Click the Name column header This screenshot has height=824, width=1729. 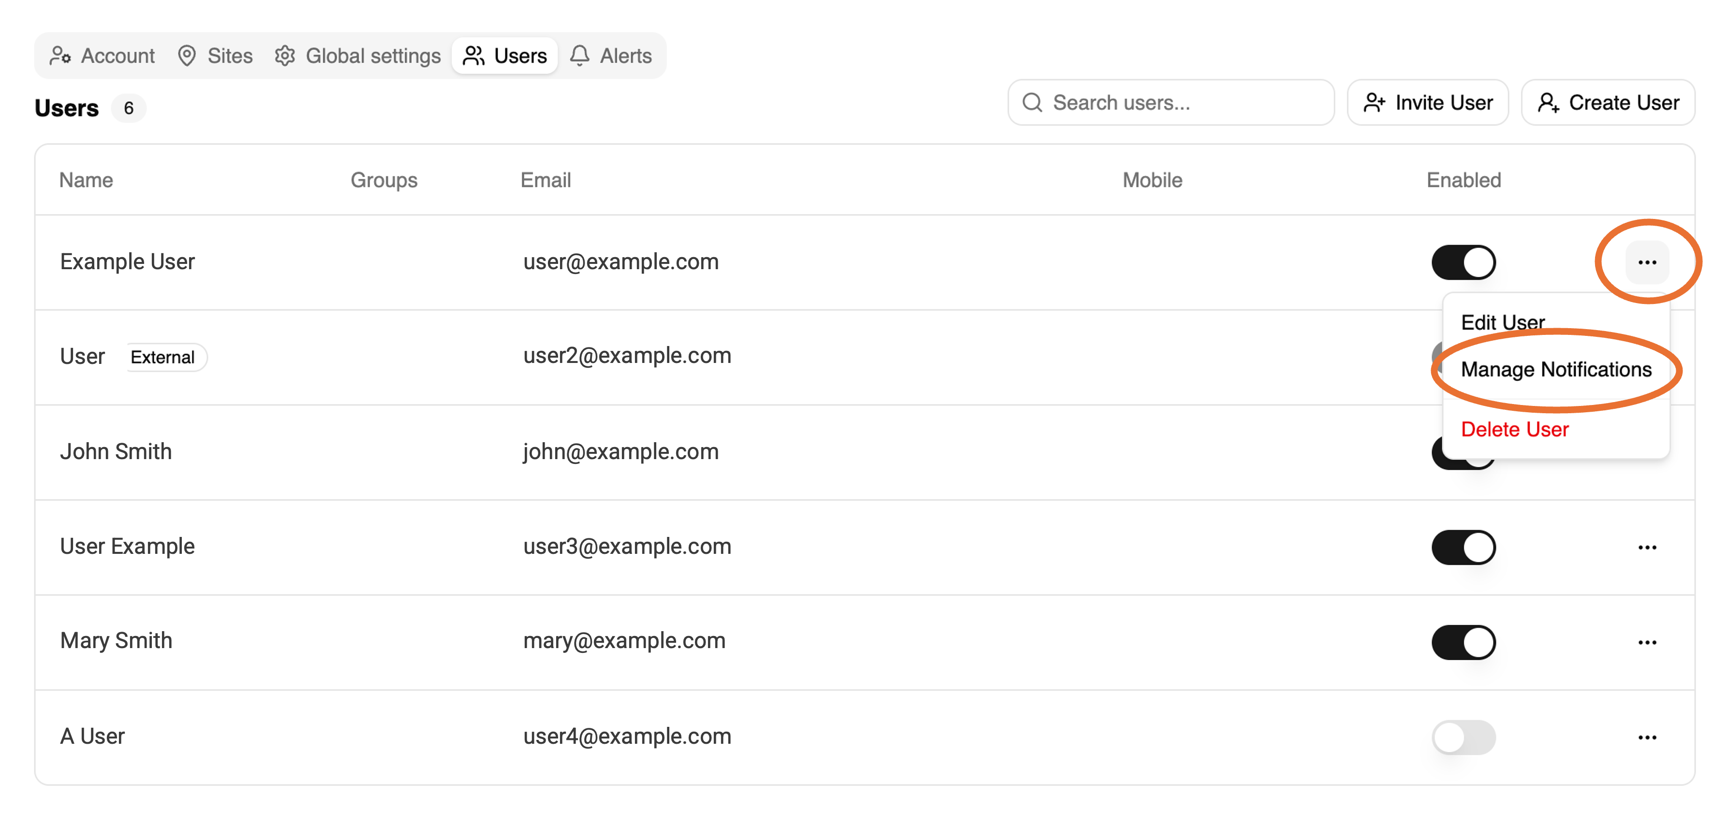[x=86, y=180]
